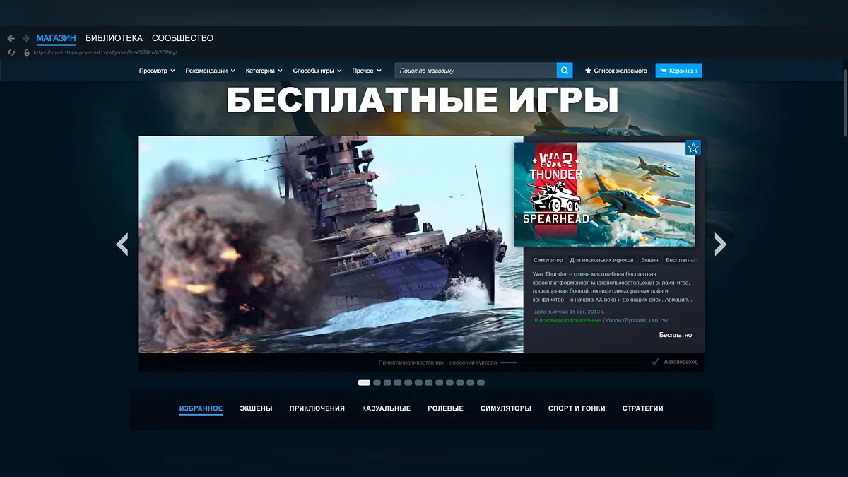848x477 pixels.
Task: Open the Корзина cart button
Action: 679,71
